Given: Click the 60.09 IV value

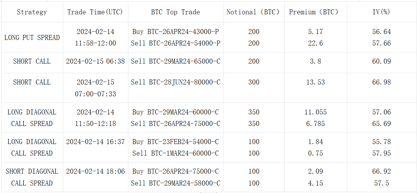Looking at the screenshot, I should 381,61.
